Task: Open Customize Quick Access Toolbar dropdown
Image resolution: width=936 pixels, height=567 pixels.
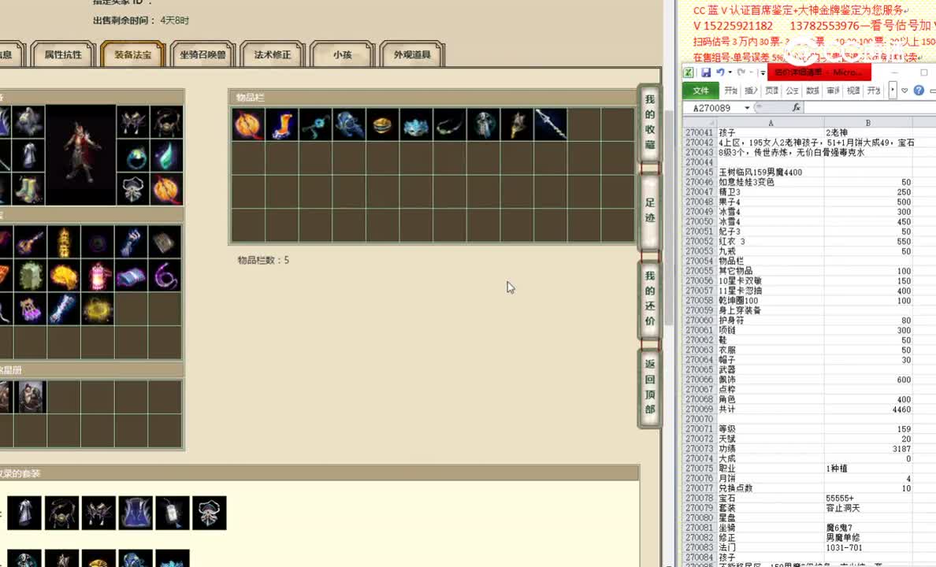Action: pos(763,72)
